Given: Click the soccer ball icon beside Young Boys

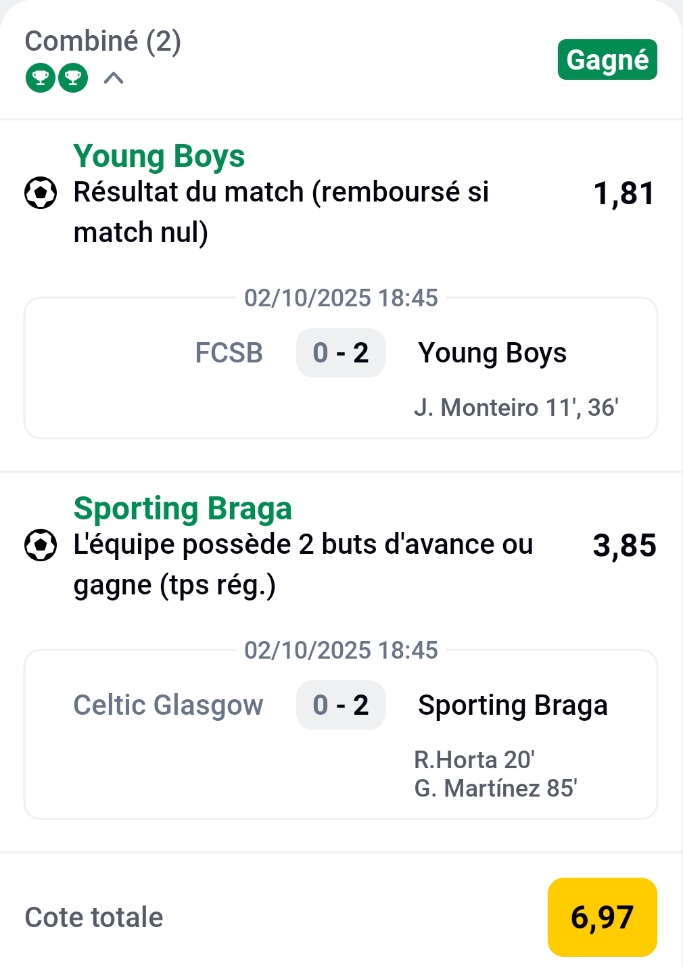Looking at the screenshot, I should [x=41, y=193].
